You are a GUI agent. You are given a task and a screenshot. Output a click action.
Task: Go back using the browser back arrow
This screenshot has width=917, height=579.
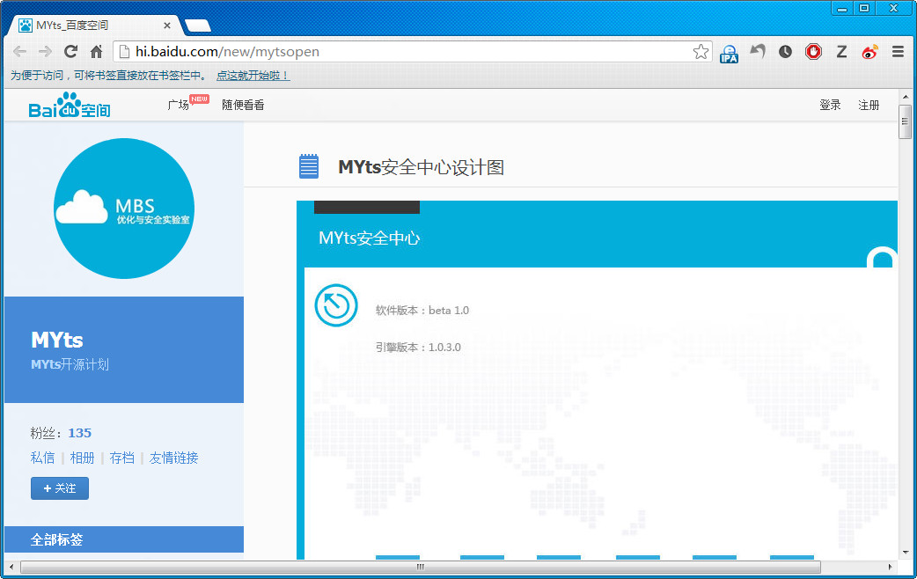20,51
